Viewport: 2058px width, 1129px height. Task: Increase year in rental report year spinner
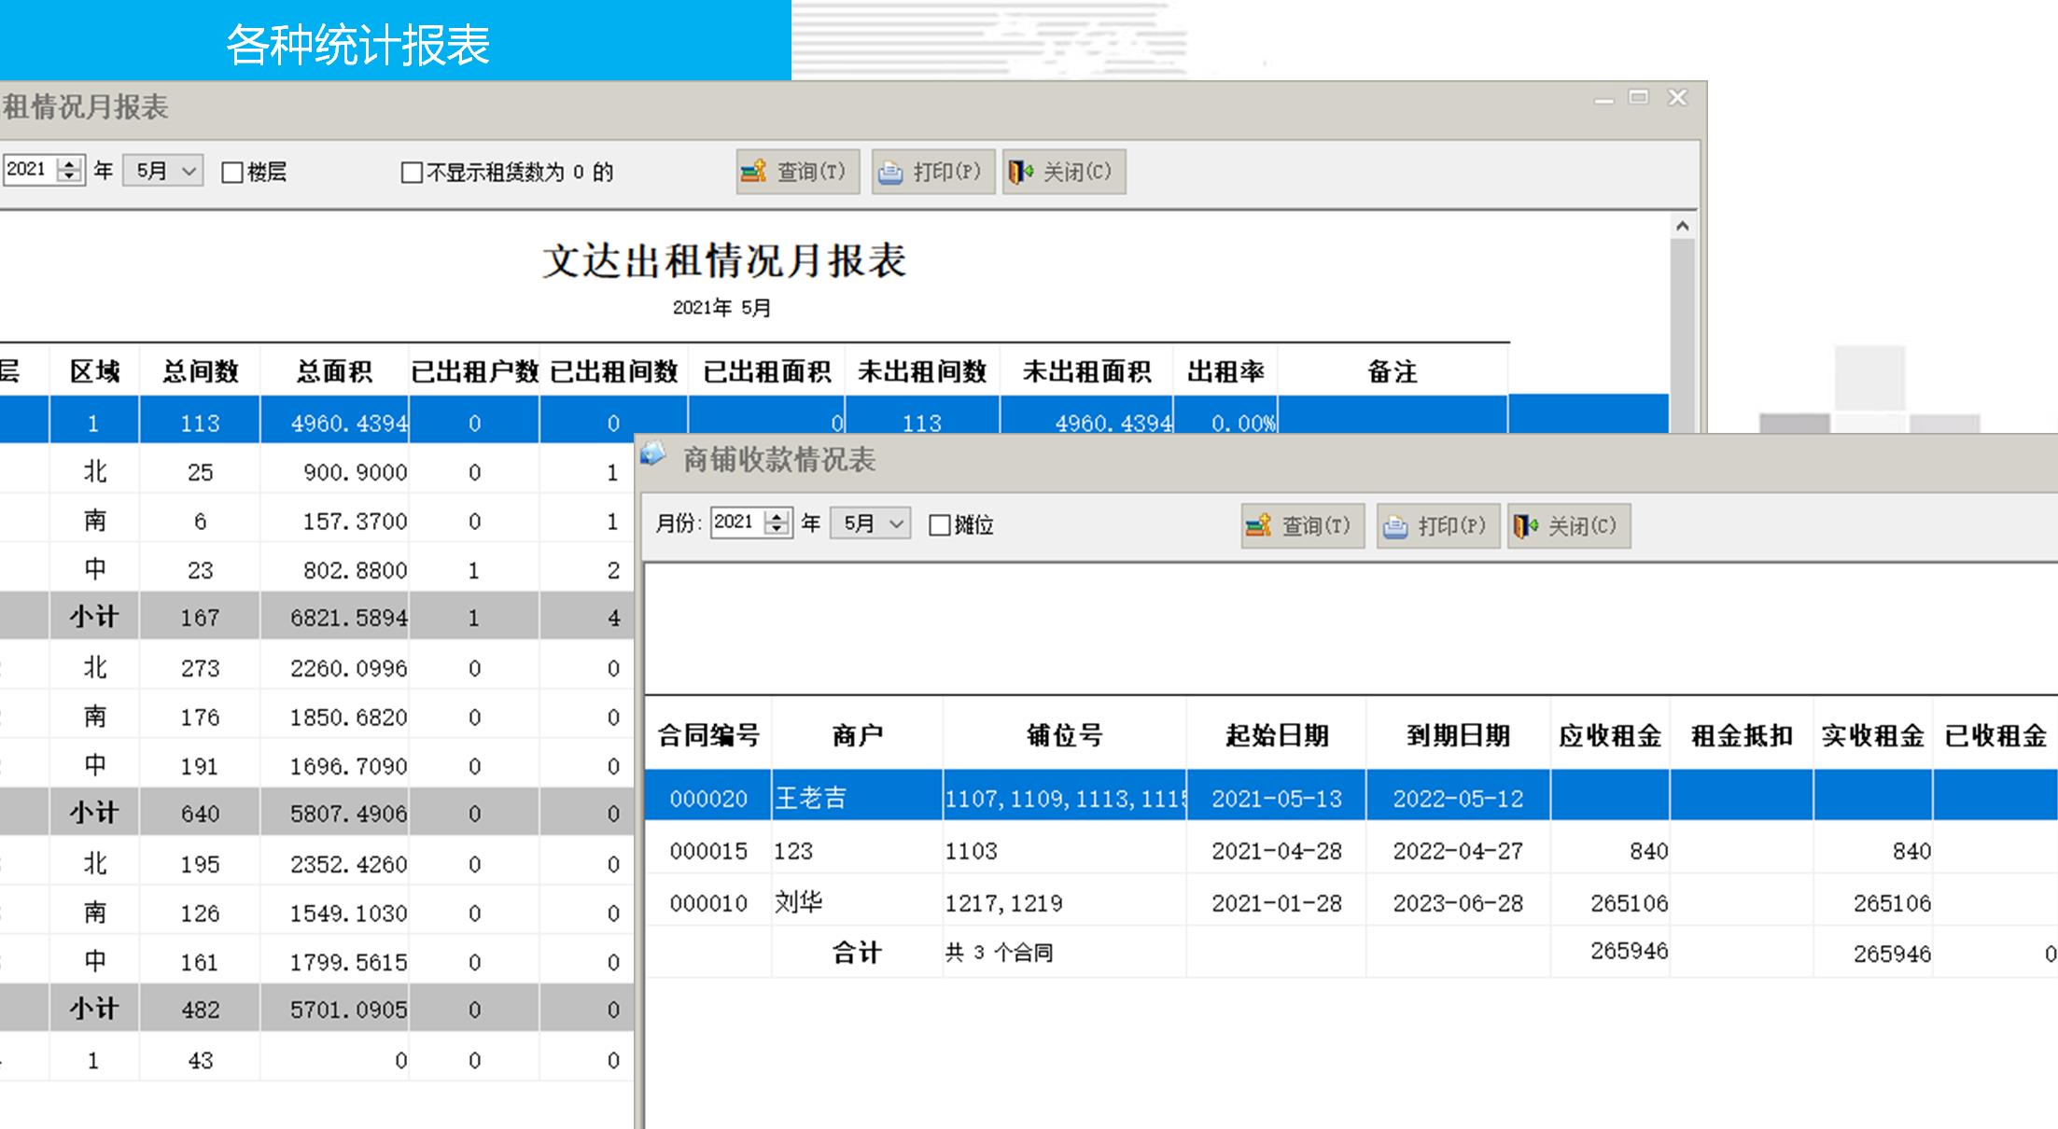(x=69, y=164)
